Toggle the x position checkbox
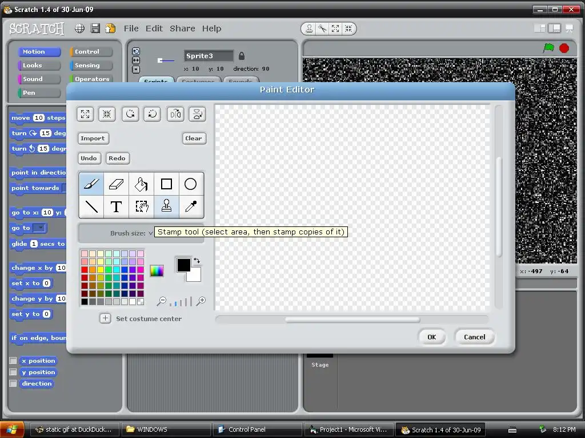Image resolution: width=585 pixels, height=438 pixels. click(x=13, y=360)
